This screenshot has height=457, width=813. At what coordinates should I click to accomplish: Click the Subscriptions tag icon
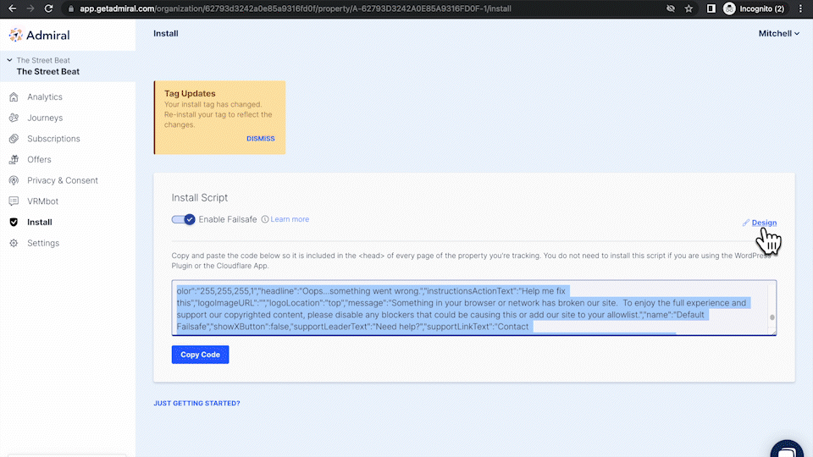(x=14, y=138)
